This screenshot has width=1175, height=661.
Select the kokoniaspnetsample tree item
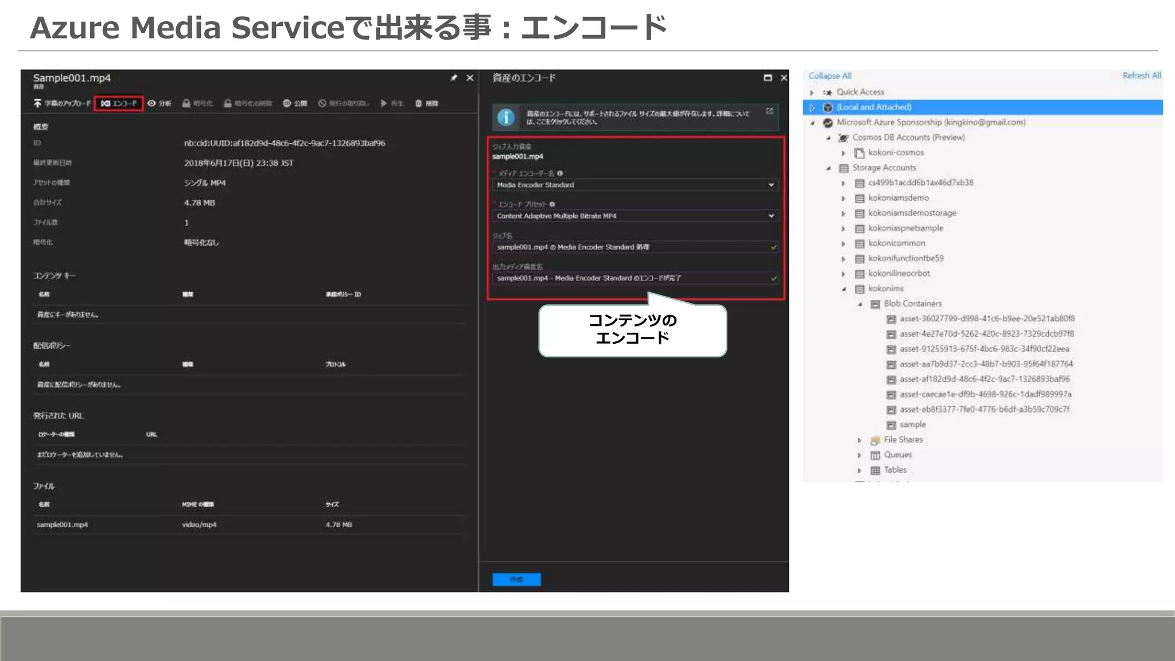click(905, 228)
